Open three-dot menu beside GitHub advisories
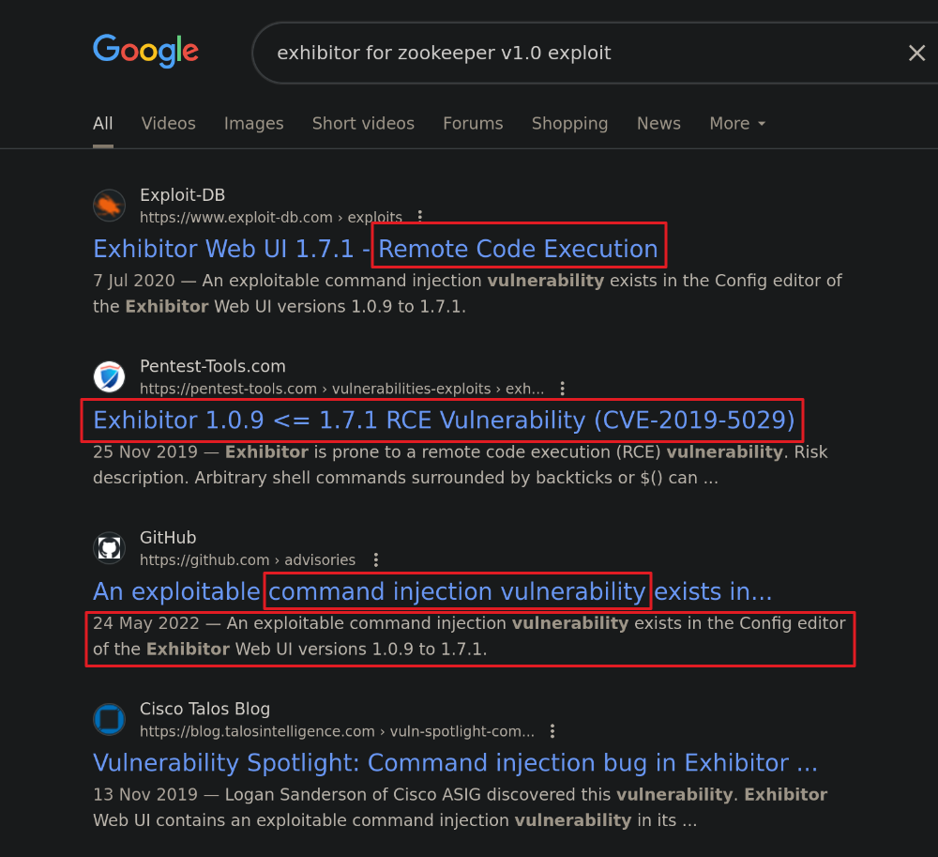The height and width of the screenshot is (857, 938). click(x=375, y=560)
